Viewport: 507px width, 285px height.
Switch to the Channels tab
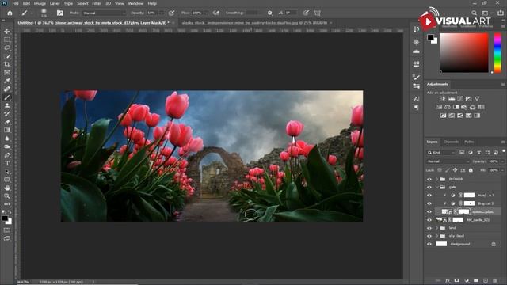coord(451,142)
